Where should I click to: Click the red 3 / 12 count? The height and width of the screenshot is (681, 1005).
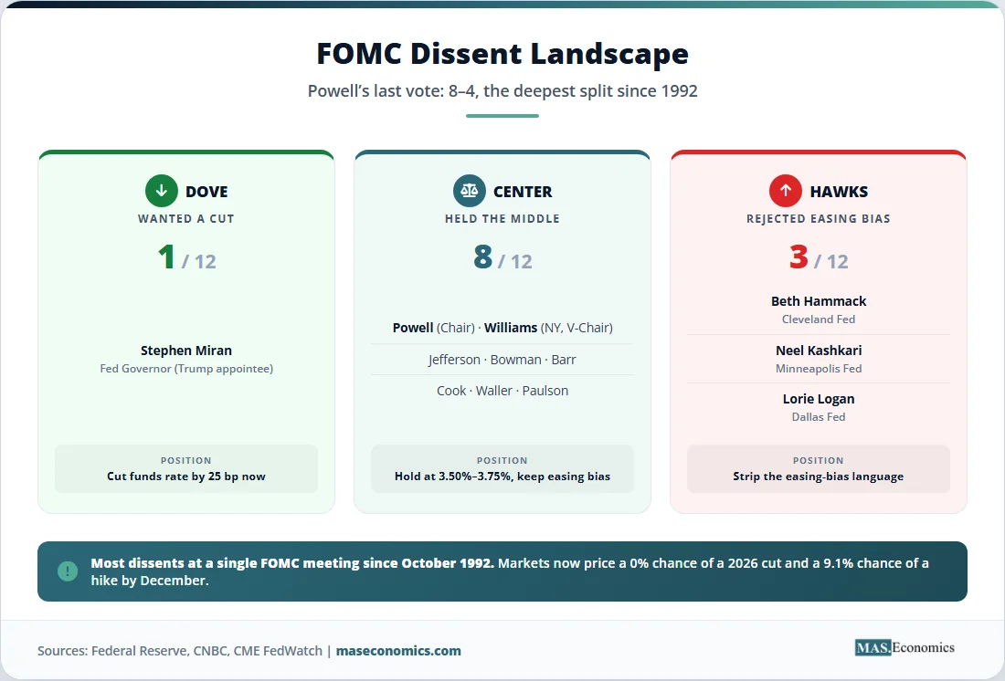(819, 257)
